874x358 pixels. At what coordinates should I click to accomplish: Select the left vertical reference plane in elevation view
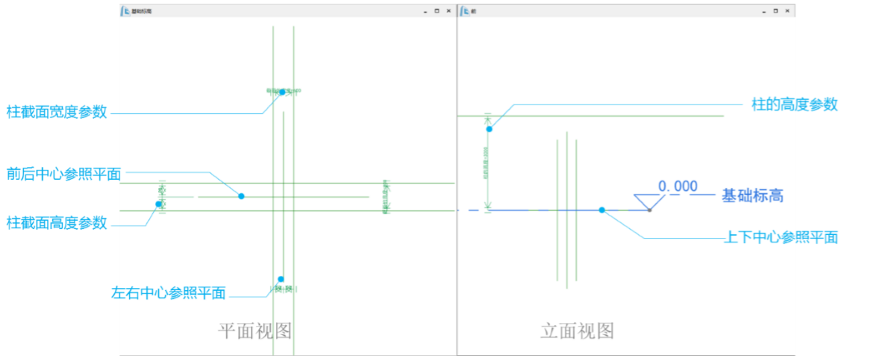coord(558,210)
